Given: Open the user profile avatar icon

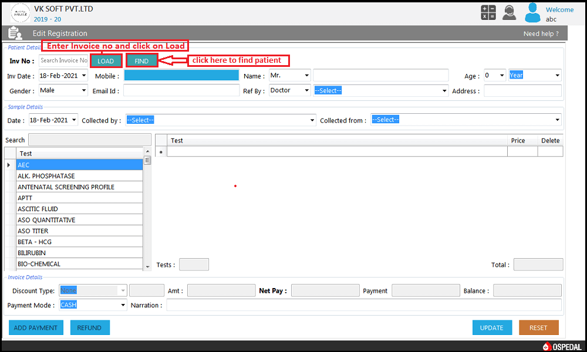Looking at the screenshot, I should 532,13.
